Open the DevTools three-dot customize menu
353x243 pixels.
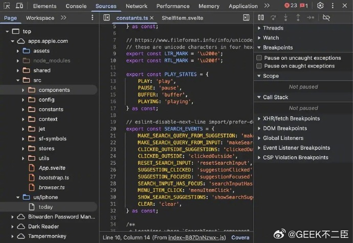tap(333, 6)
